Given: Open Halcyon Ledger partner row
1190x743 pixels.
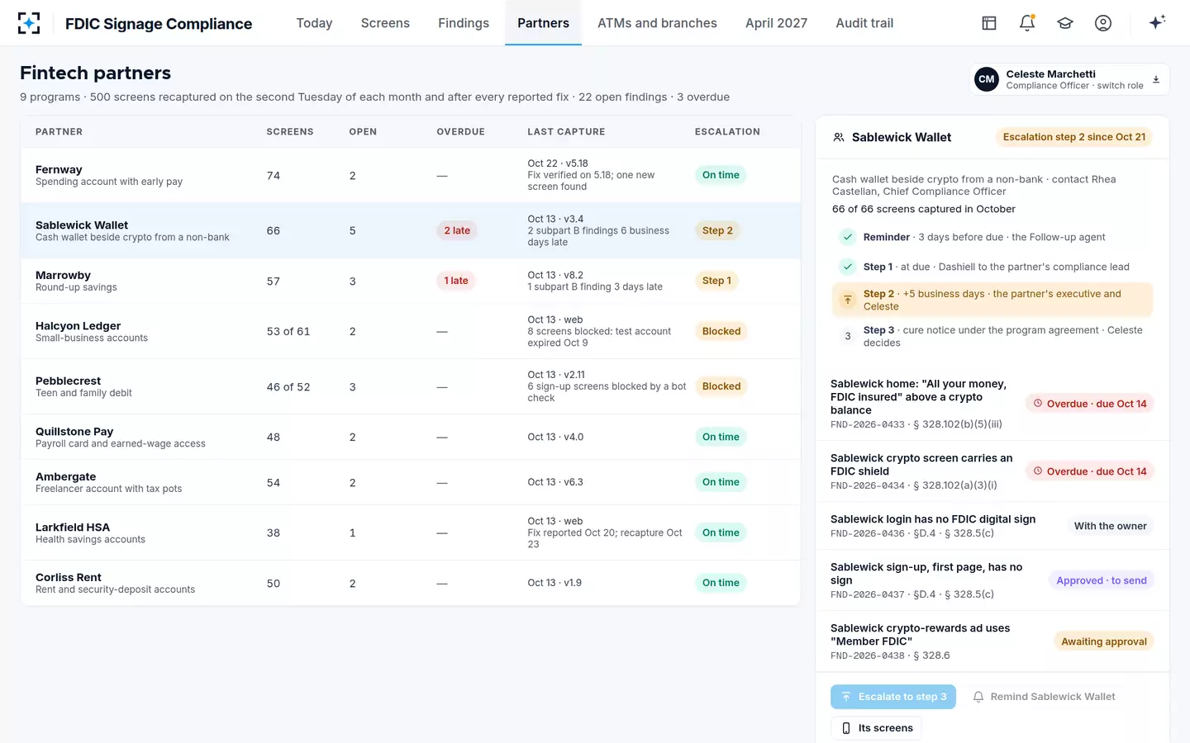Looking at the screenshot, I should point(411,331).
